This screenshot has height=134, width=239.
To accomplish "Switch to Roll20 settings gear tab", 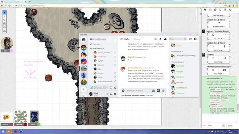I will pos(230,10).
